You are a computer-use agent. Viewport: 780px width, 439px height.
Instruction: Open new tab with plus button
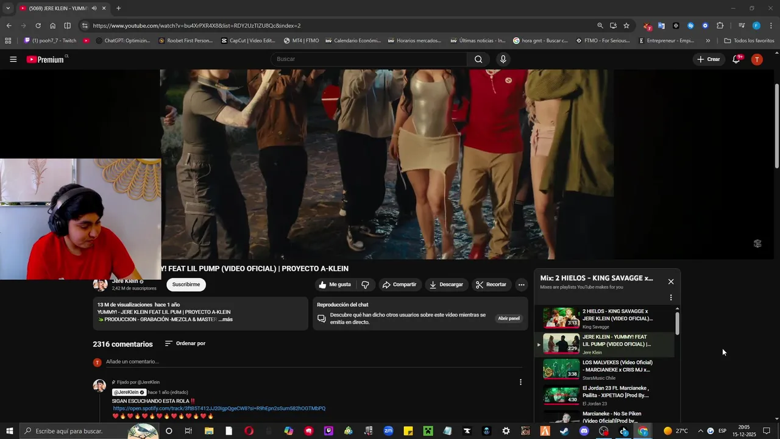click(118, 9)
